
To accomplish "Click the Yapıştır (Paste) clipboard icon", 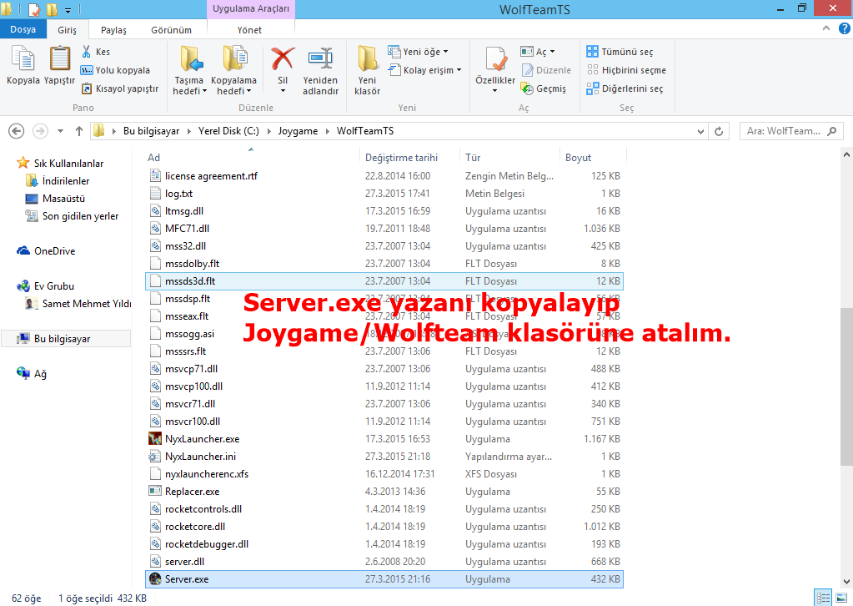I will tap(59, 58).
